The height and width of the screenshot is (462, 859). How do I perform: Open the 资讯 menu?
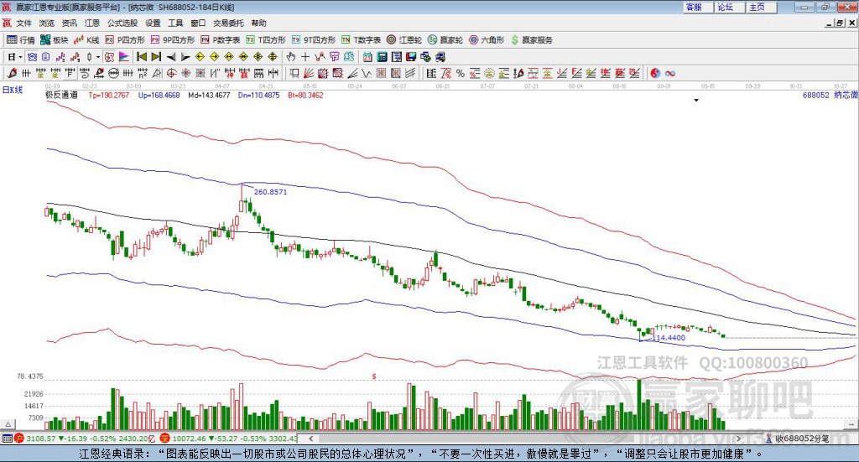click(x=69, y=23)
